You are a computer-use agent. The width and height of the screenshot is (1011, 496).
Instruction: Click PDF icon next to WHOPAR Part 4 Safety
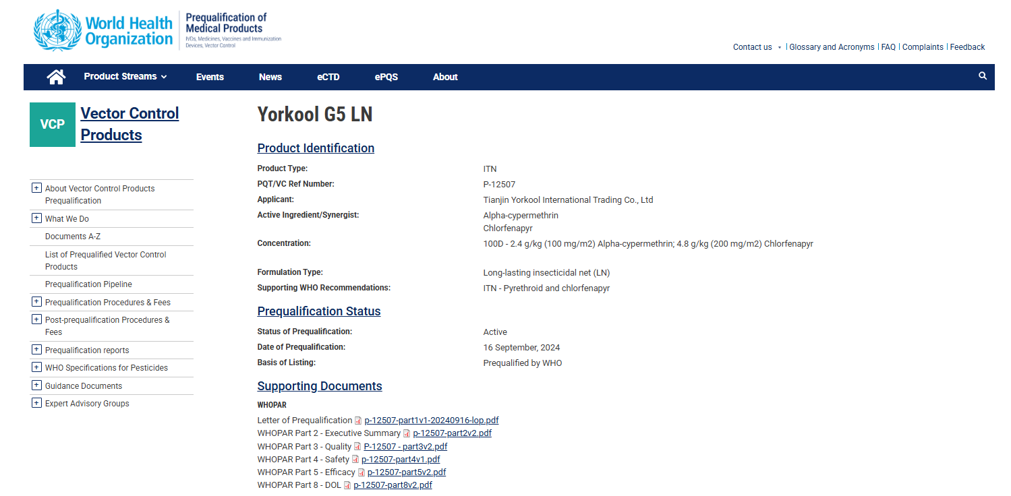tap(355, 460)
